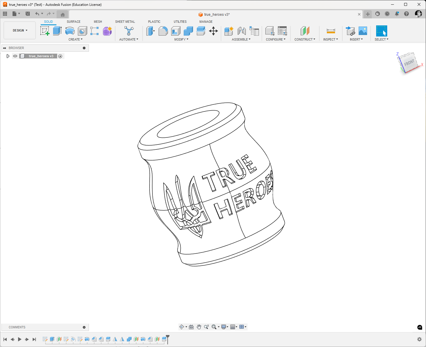426x347 pixels.
Task: Open the Measure tool
Action: (331, 31)
